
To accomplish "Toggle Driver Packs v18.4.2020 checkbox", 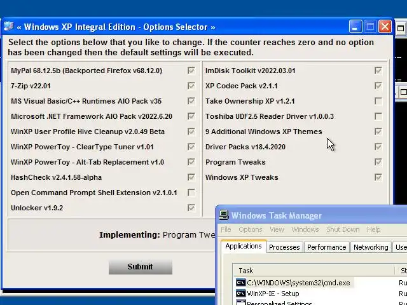I will coord(378,147).
